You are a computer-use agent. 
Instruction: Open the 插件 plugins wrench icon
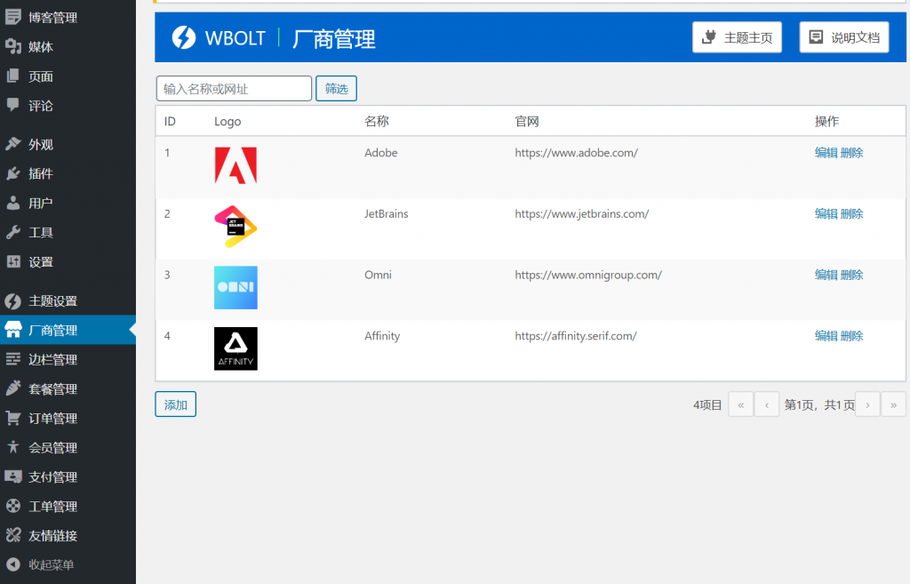[x=12, y=172]
